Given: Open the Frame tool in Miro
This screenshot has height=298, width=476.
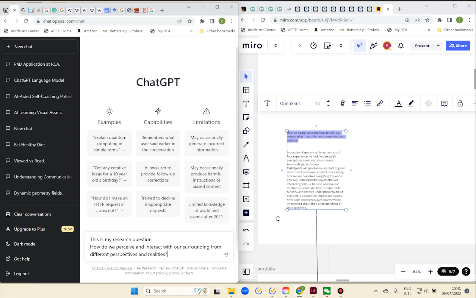Looking at the screenshot, I should coord(246,185).
